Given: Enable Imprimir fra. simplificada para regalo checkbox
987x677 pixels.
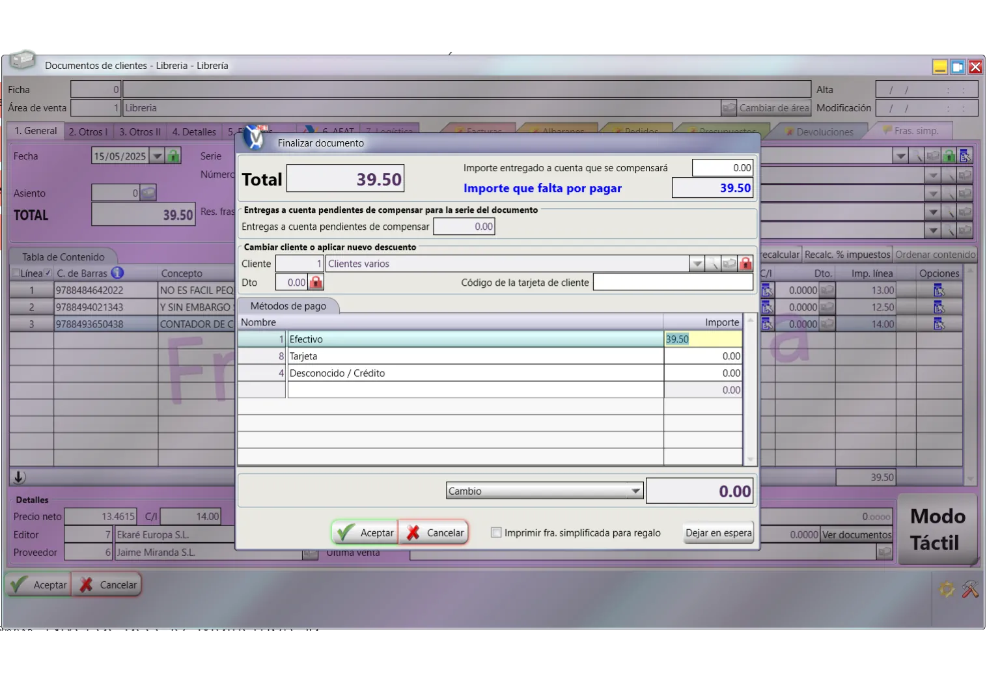Looking at the screenshot, I should coord(496,532).
